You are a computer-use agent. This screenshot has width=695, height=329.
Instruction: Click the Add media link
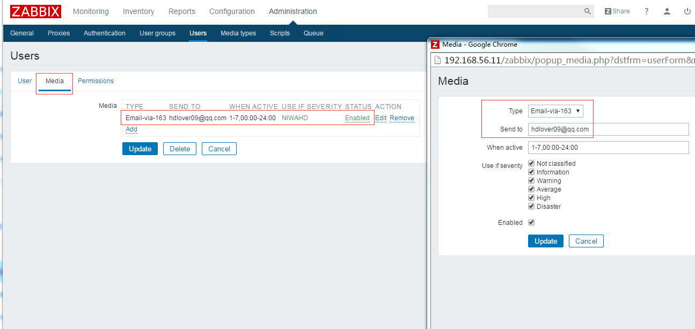(x=131, y=129)
